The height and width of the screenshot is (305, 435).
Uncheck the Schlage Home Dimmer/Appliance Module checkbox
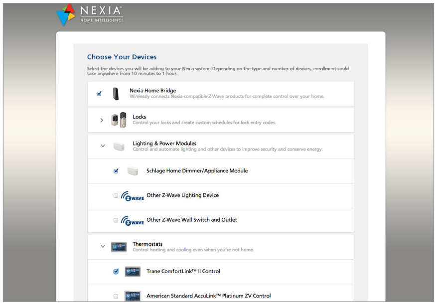pos(116,171)
